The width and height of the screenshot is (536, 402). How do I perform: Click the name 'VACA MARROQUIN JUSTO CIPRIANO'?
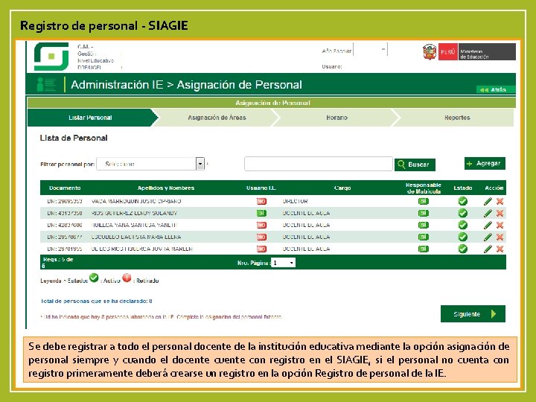tap(136, 201)
